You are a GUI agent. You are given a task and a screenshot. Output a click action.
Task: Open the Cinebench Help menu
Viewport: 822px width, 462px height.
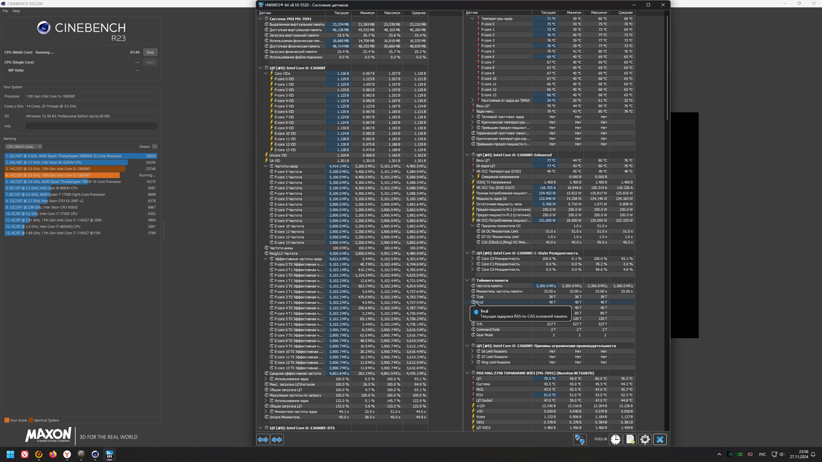point(16,11)
